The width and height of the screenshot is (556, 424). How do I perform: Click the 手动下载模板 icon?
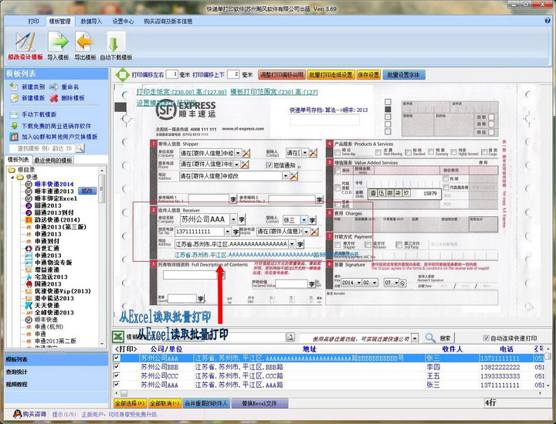click(x=14, y=114)
